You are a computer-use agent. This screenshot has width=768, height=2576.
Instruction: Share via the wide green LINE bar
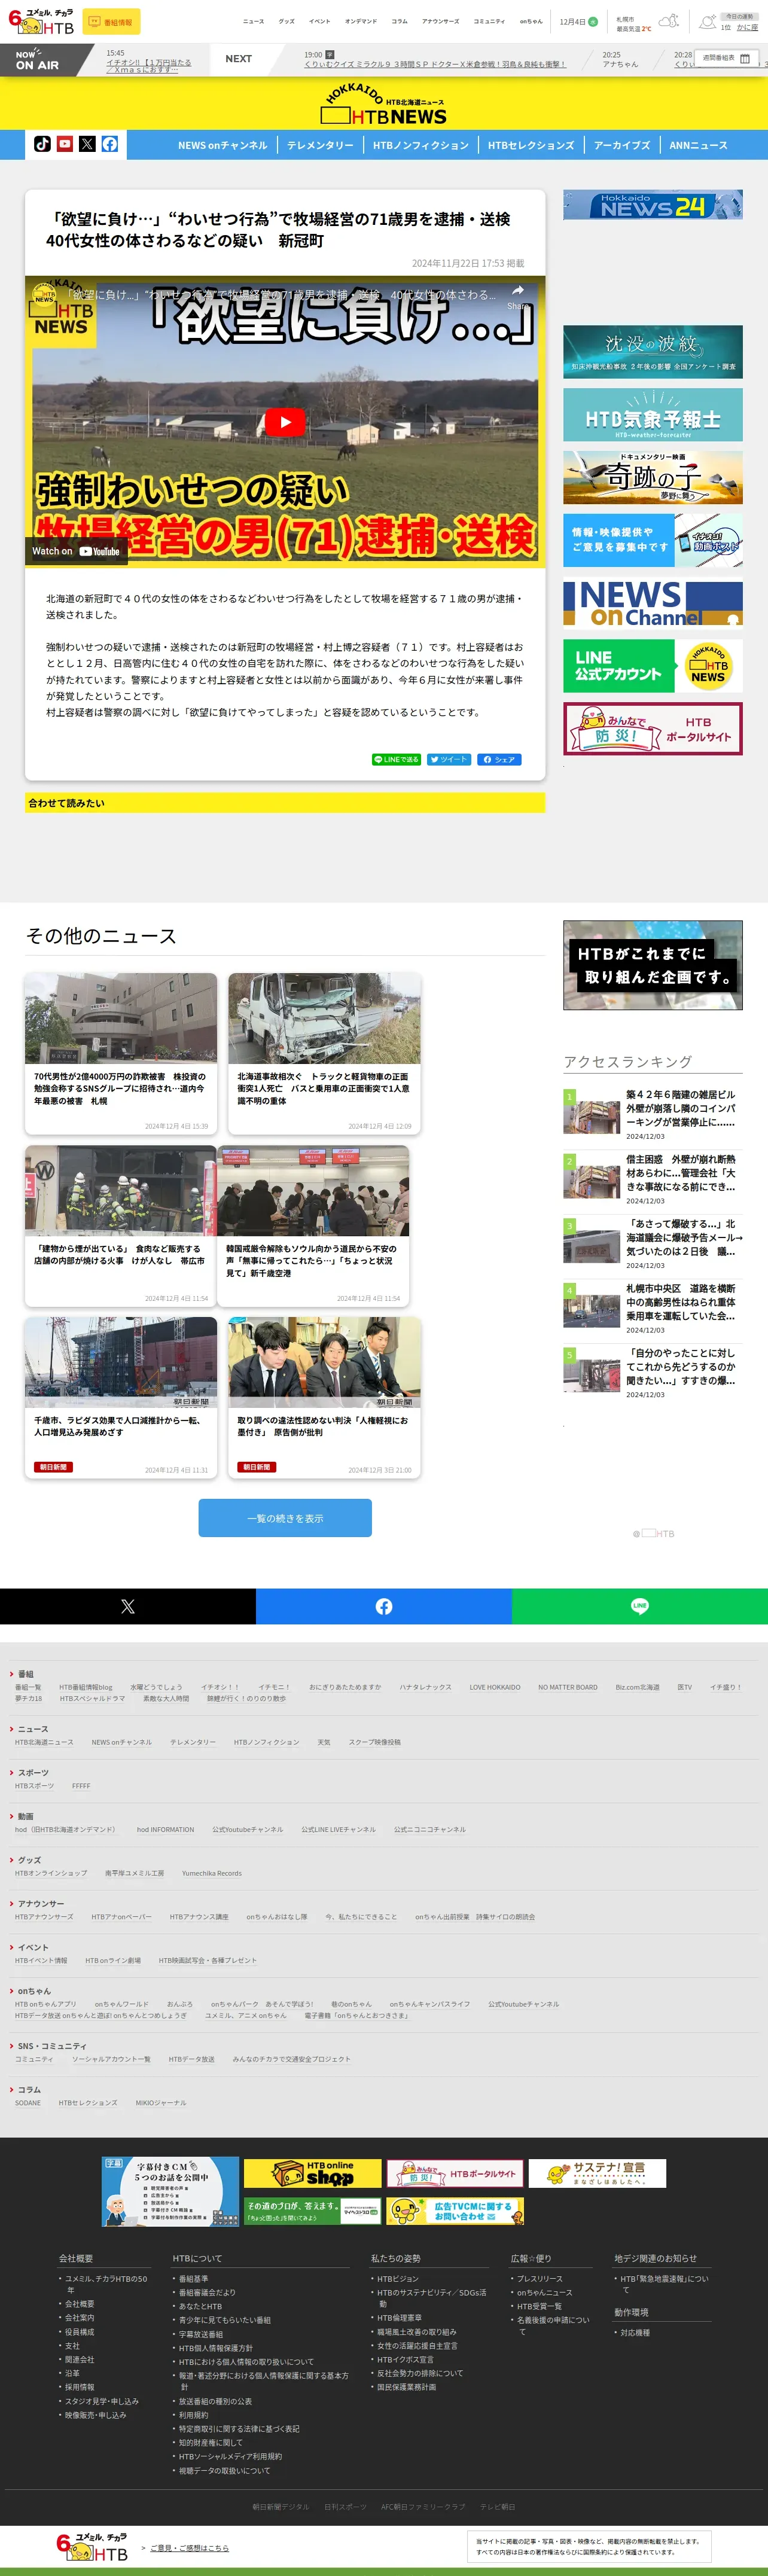coord(640,1606)
